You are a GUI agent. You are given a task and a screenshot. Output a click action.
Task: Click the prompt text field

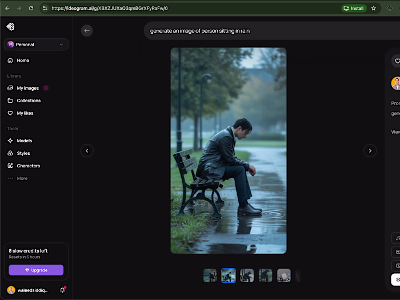[271, 31]
